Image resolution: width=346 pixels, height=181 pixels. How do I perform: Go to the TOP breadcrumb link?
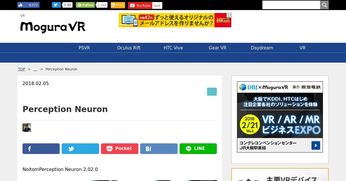pyautogui.click(x=22, y=69)
